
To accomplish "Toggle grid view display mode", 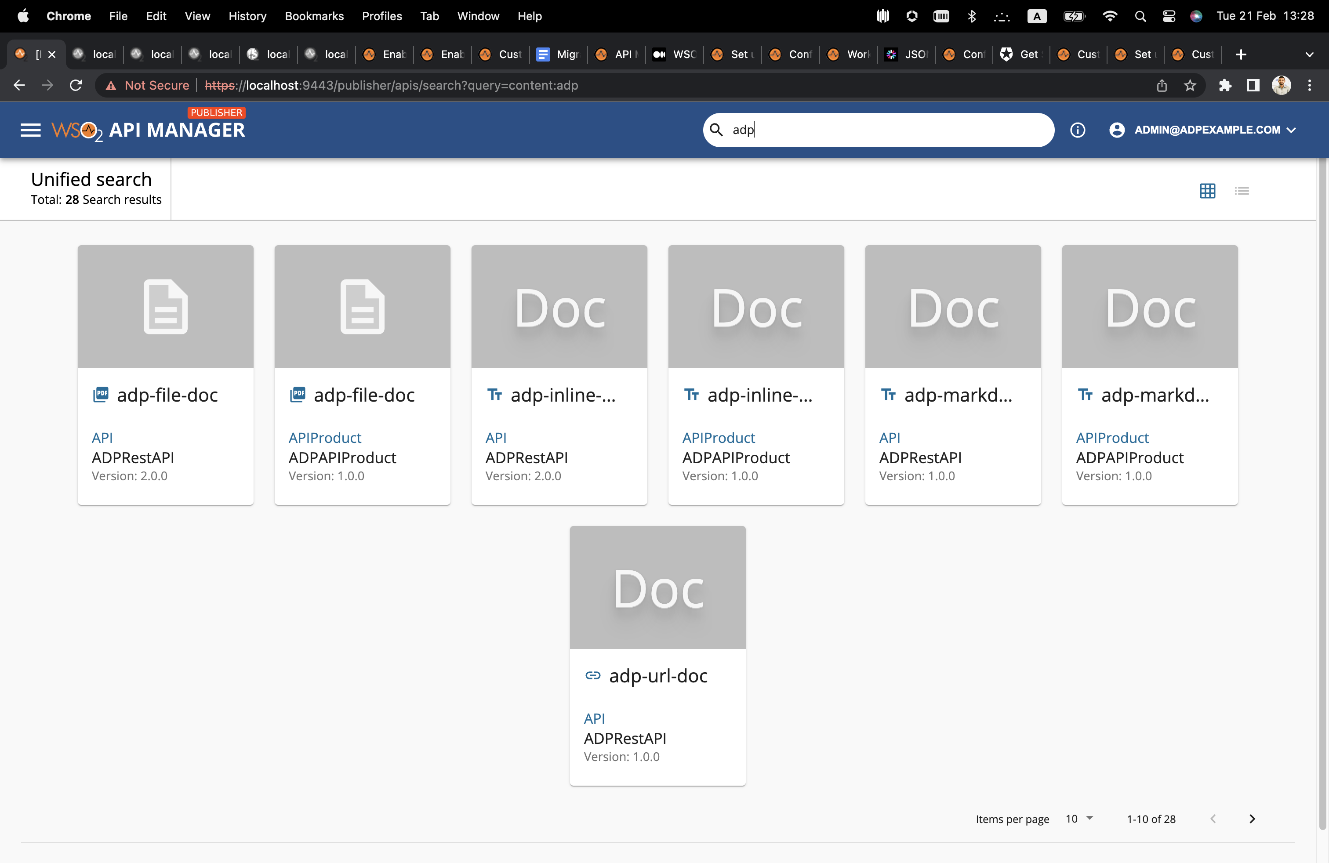I will pyautogui.click(x=1209, y=191).
